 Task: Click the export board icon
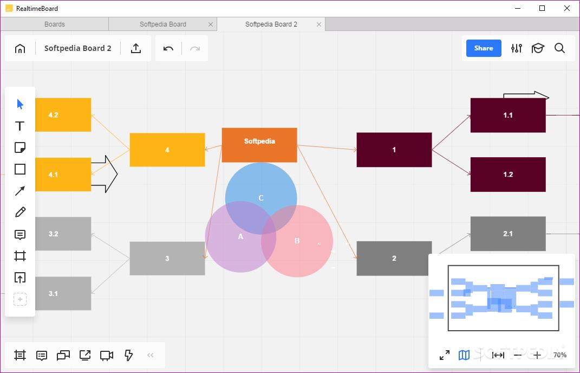tap(136, 48)
